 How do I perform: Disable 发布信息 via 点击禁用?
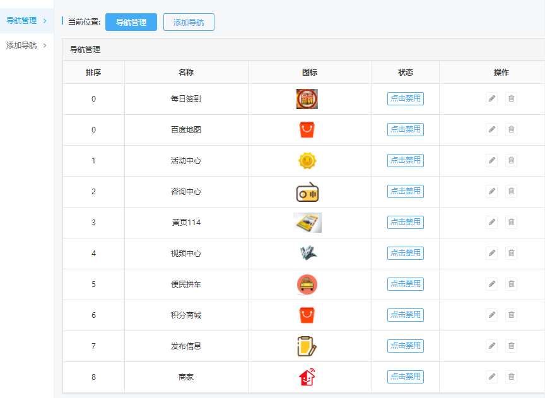[405, 346]
